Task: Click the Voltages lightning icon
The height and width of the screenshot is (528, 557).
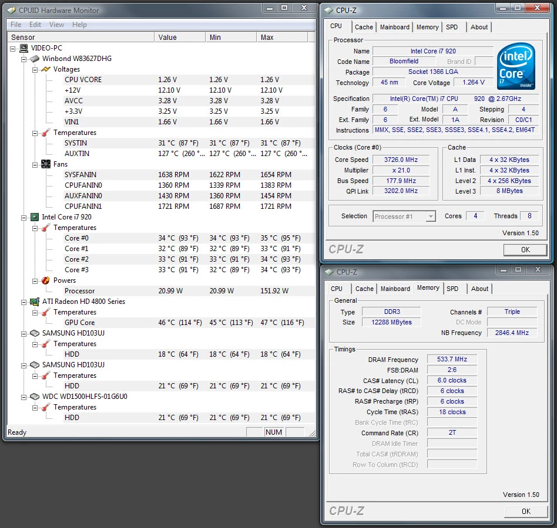Action: click(x=46, y=69)
